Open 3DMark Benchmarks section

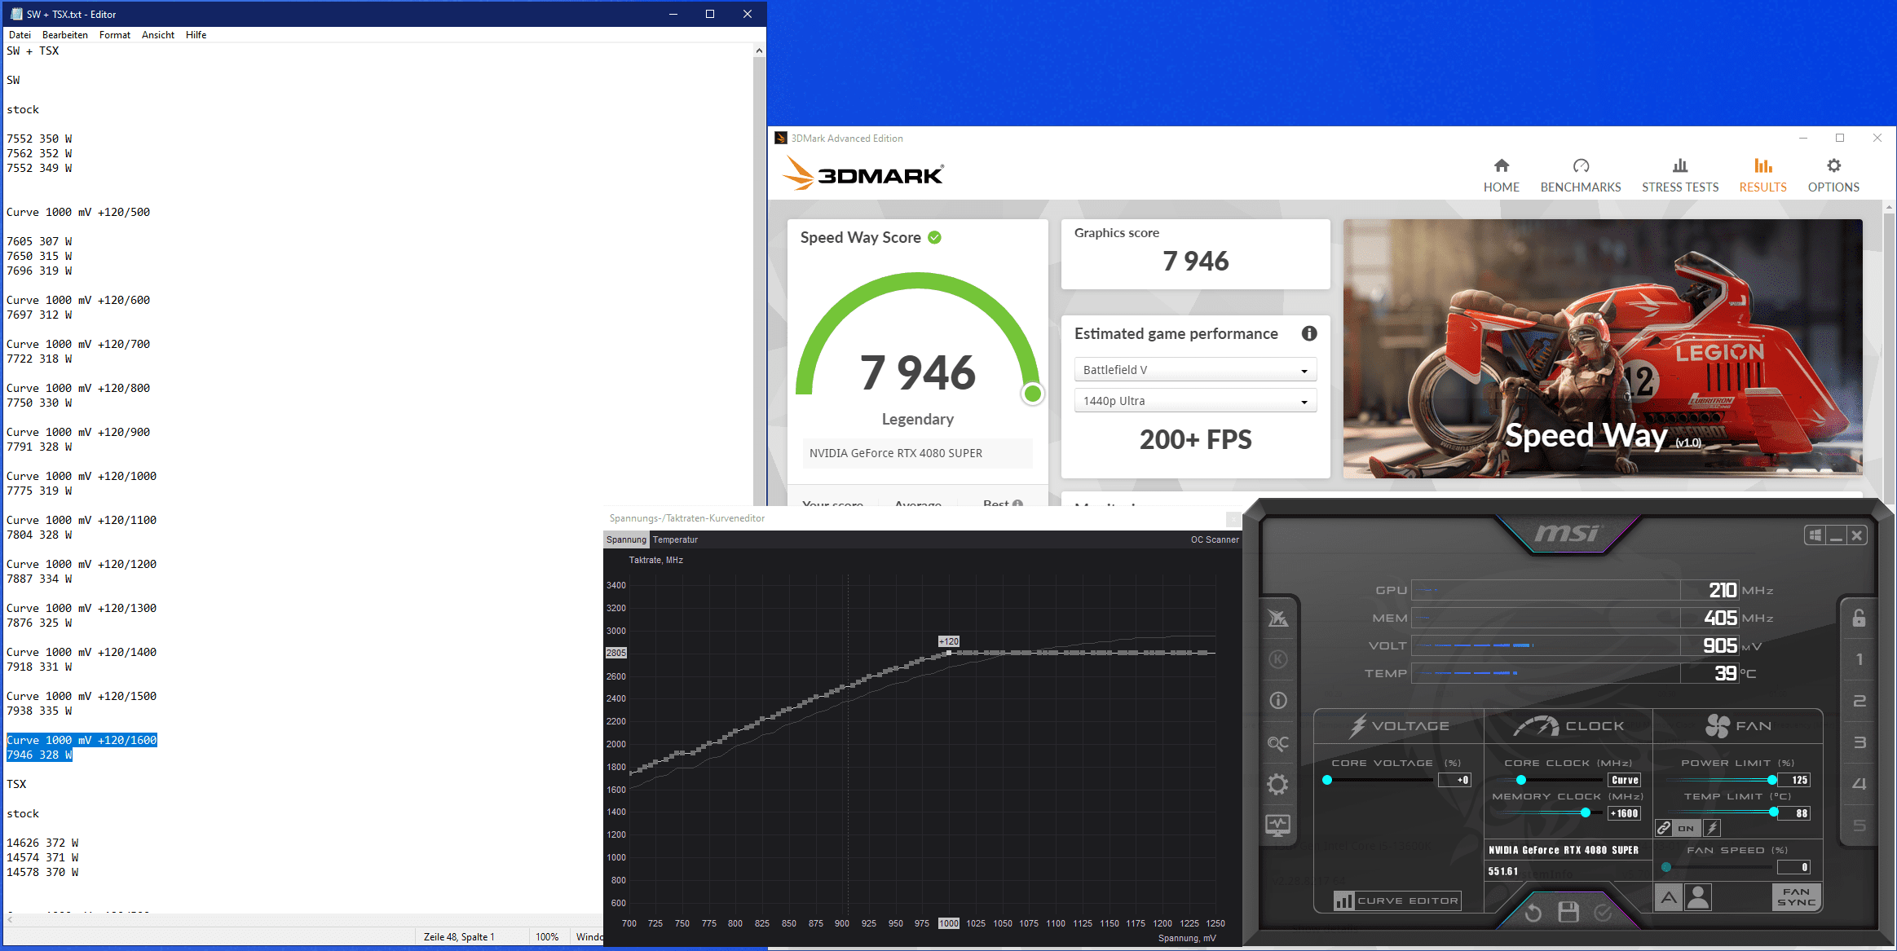coord(1580,176)
